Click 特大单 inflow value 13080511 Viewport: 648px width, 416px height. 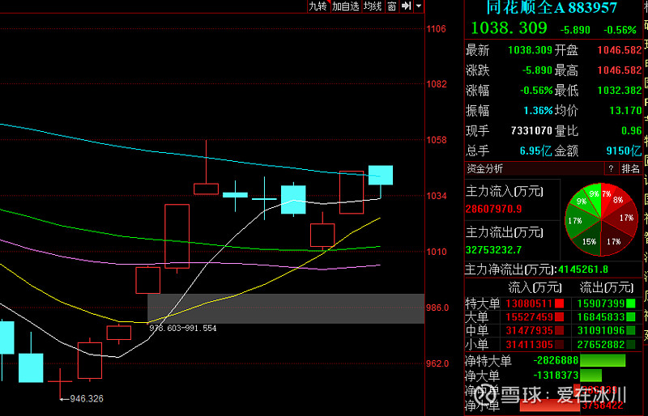pos(529,304)
